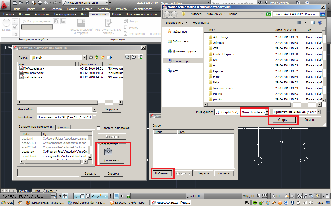Click the 'Приложения...' button

112,160
